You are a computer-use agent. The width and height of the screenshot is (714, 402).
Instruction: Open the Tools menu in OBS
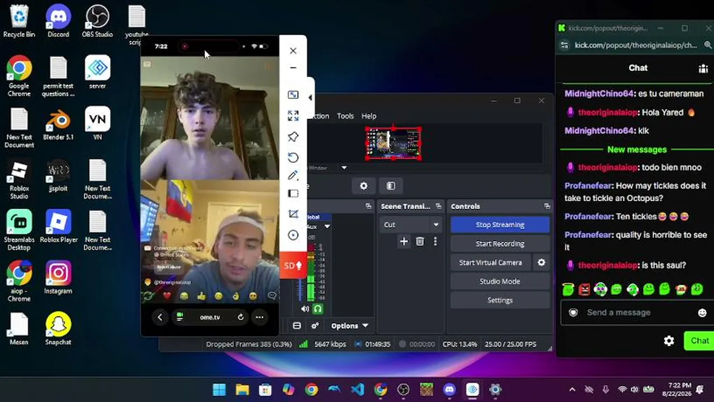click(x=345, y=116)
